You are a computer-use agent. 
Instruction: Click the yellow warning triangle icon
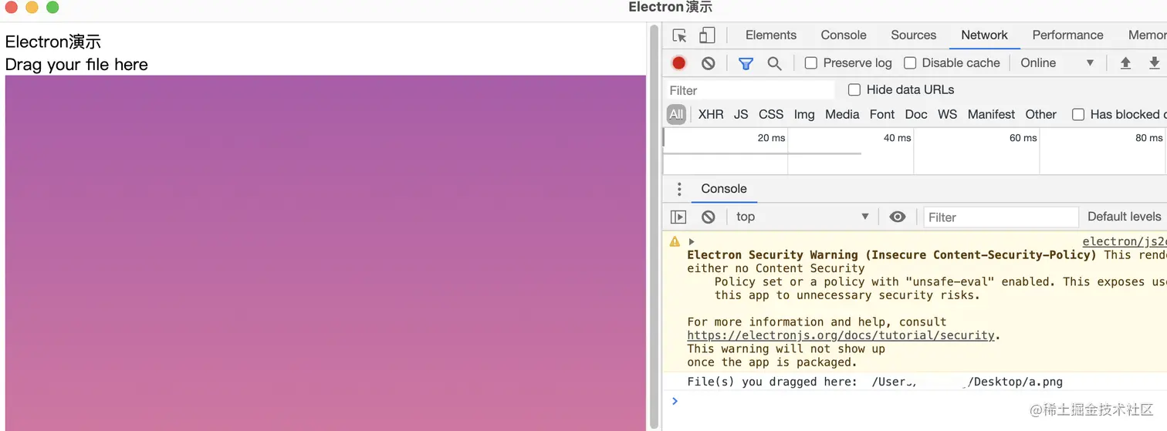pos(675,241)
